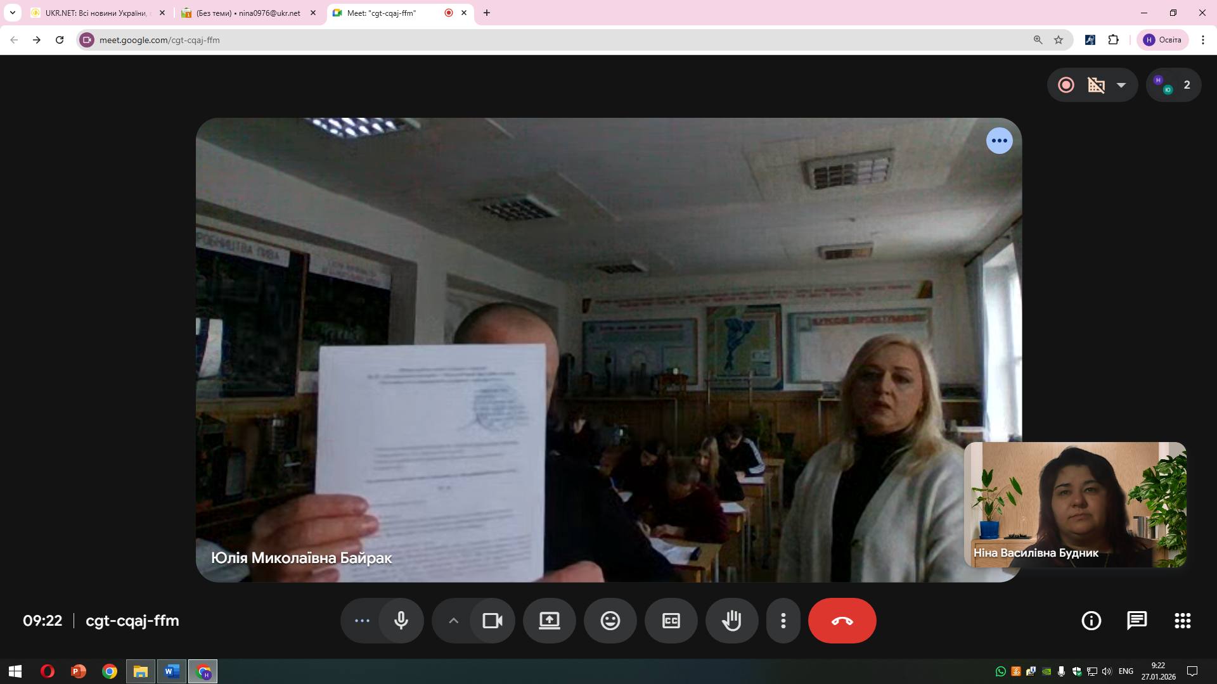This screenshot has width=1217, height=684.
Task: Expand the dropdown arrow near recording icon
Action: coord(1121,85)
